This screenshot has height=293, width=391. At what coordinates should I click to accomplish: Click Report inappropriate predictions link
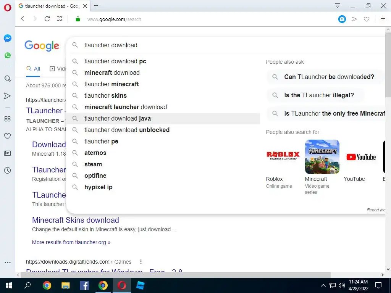pos(376,210)
